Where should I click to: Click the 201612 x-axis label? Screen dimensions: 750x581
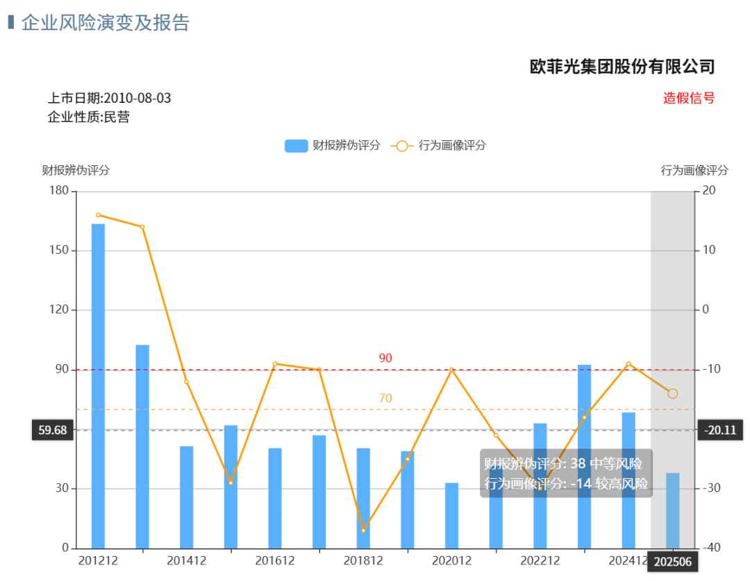[275, 561]
